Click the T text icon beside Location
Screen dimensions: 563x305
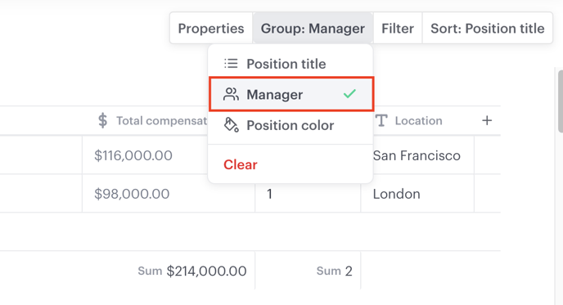381,120
